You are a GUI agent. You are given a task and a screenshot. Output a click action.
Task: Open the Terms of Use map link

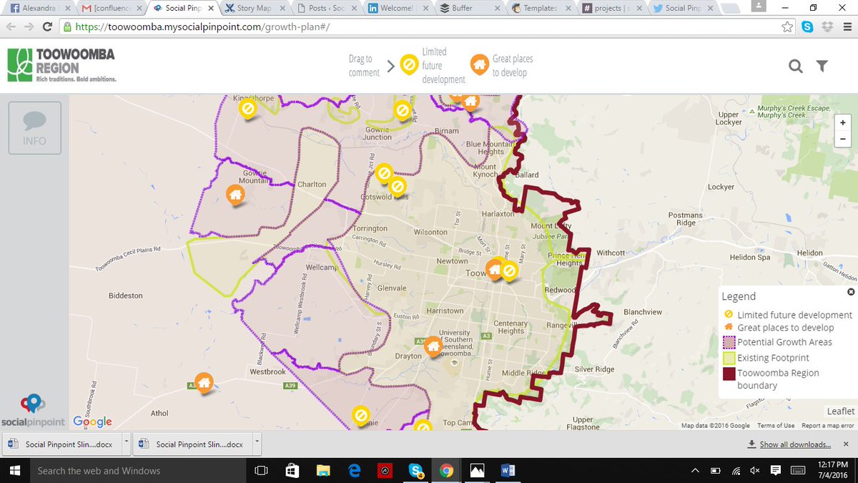(776, 426)
